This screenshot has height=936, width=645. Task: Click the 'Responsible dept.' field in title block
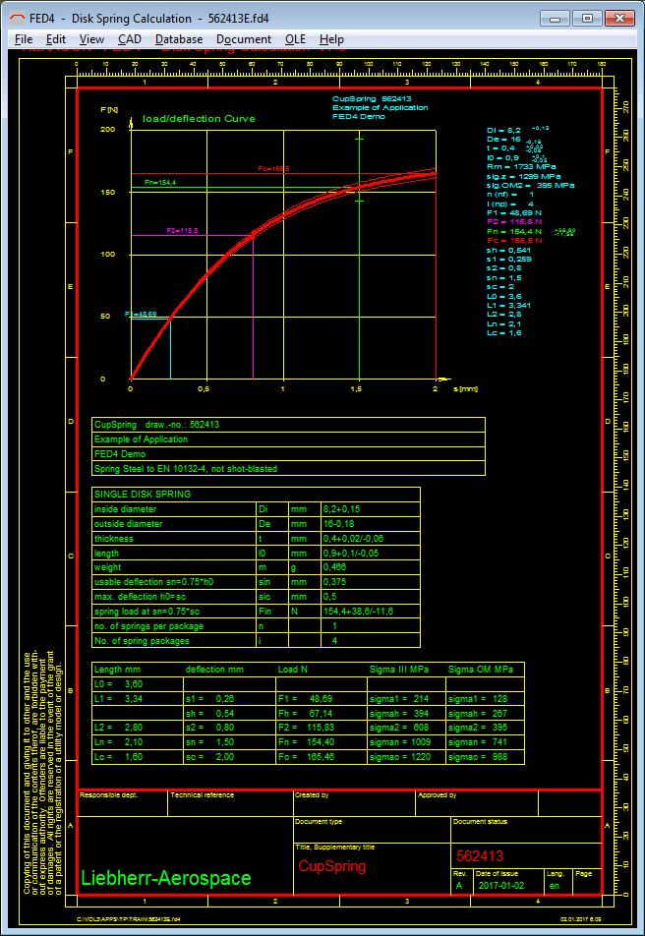[123, 803]
